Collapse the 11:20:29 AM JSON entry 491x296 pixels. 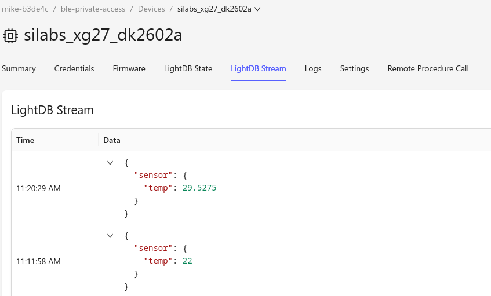point(110,163)
